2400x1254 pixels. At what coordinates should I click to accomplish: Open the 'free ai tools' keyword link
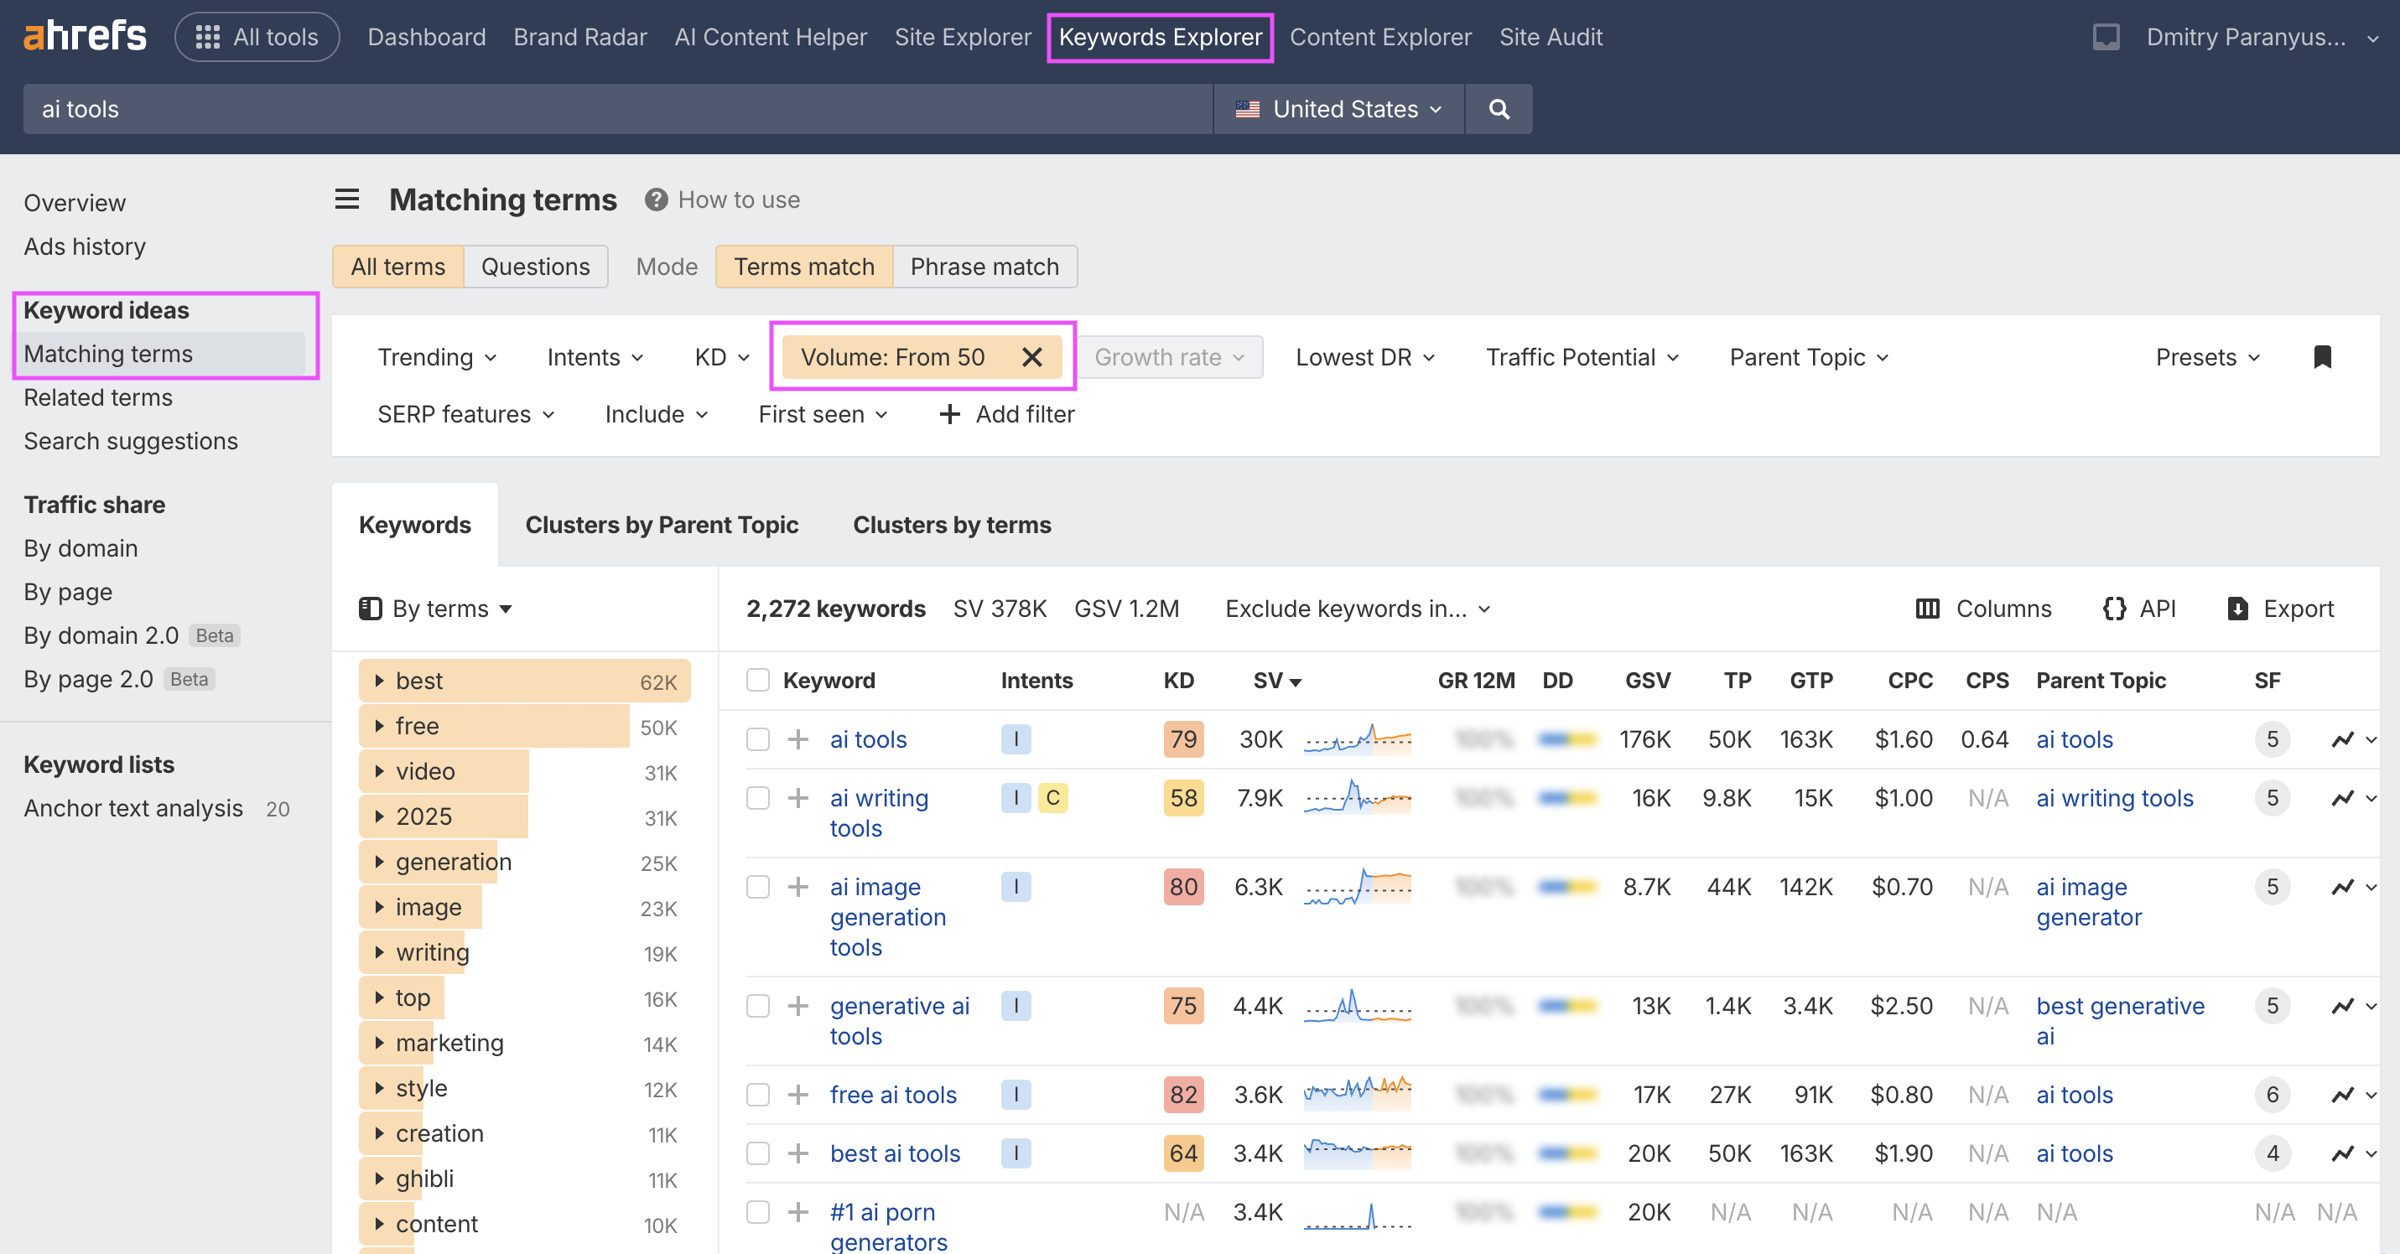tap(892, 1095)
